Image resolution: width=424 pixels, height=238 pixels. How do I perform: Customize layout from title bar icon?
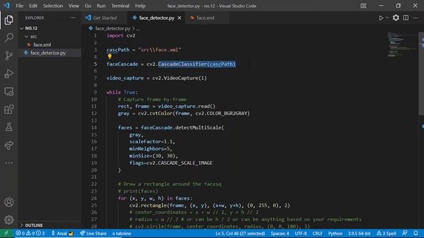point(363,6)
